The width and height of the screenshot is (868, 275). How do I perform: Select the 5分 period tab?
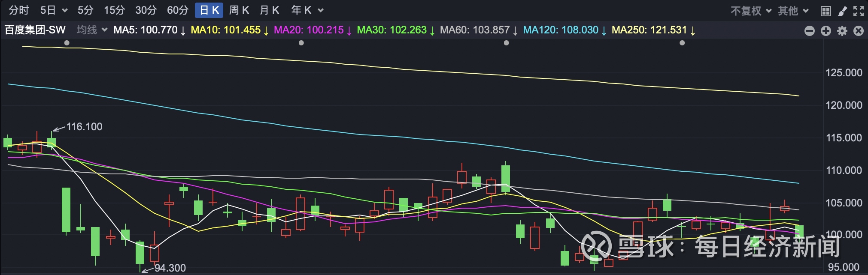(85, 10)
